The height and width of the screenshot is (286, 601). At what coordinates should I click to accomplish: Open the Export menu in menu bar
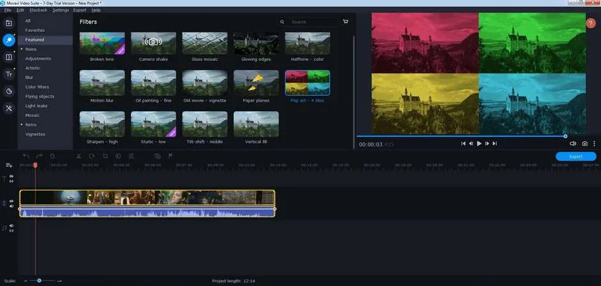pos(79,10)
